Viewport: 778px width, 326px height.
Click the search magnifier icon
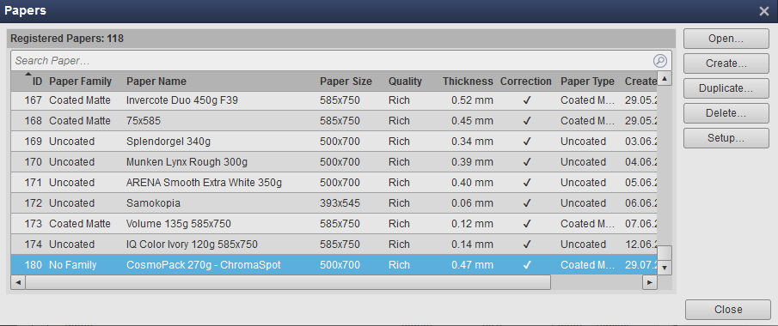tap(660, 61)
